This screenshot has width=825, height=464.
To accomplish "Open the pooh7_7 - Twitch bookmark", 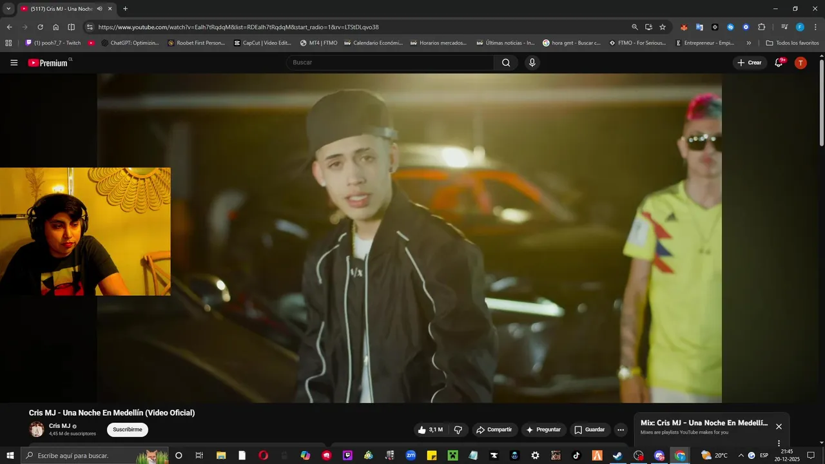I will pyautogui.click(x=53, y=43).
